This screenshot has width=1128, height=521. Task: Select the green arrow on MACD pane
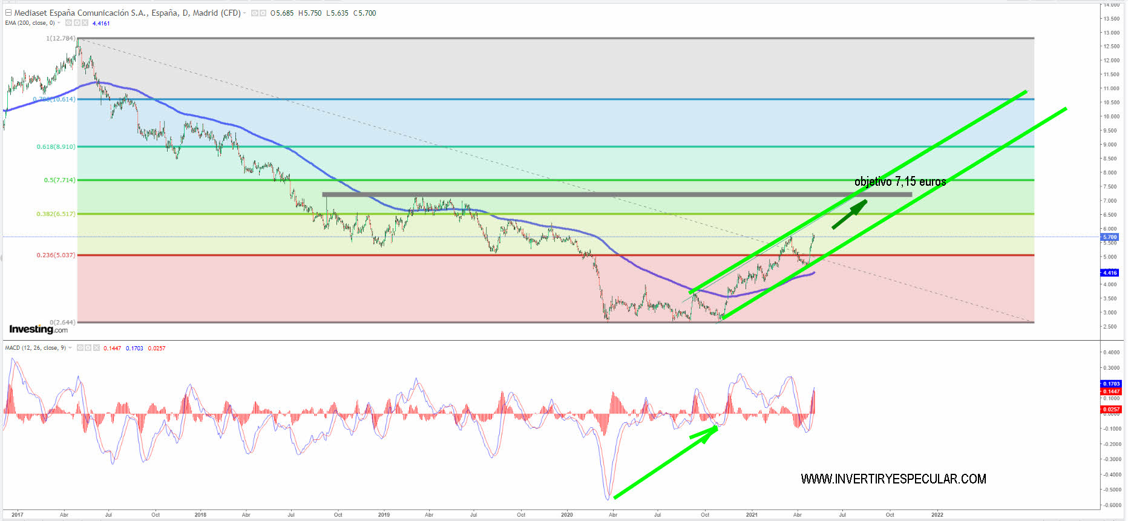coord(666,462)
